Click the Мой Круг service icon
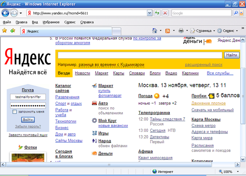This screenshot has width=246, height=176. click(x=94, y=120)
